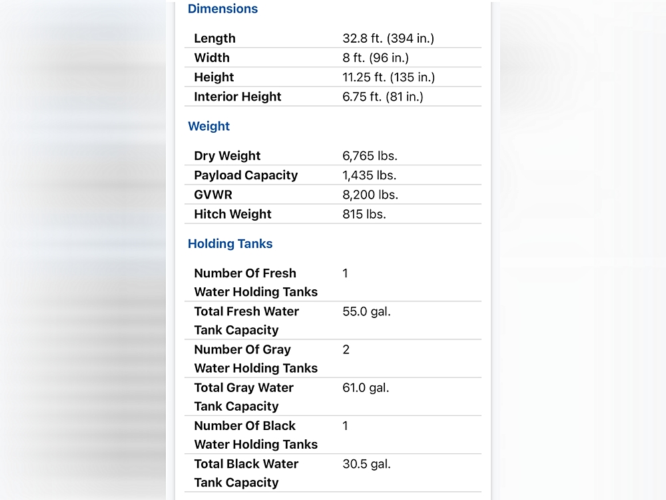The width and height of the screenshot is (666, 500).
Task: Select the Length row label
Action: click(x=214, y=39)
